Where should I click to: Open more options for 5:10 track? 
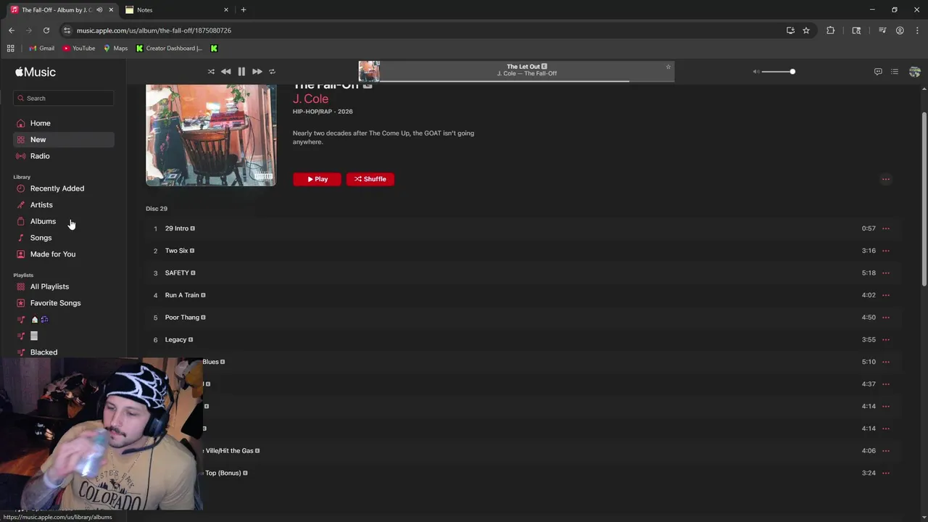coord(885,362)
